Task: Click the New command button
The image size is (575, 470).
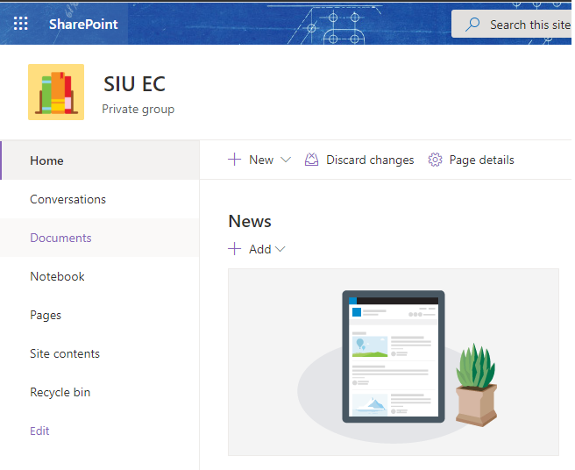Action: 259,160
